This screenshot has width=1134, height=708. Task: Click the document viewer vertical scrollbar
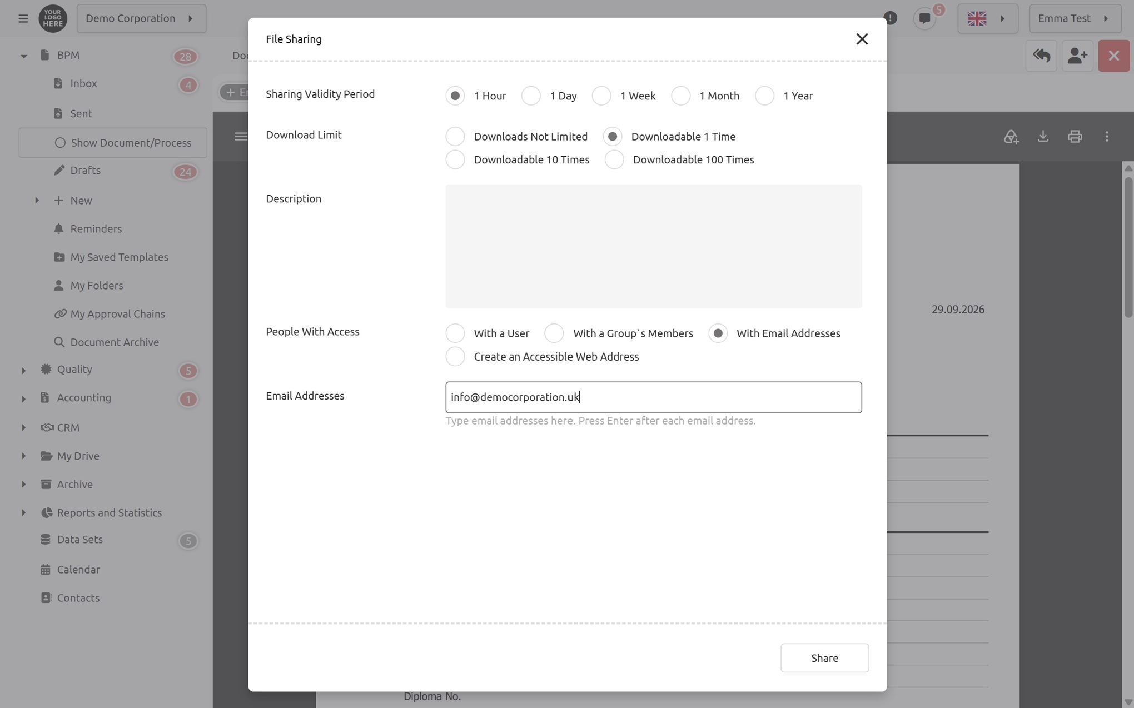click(x=1128, y=247)
